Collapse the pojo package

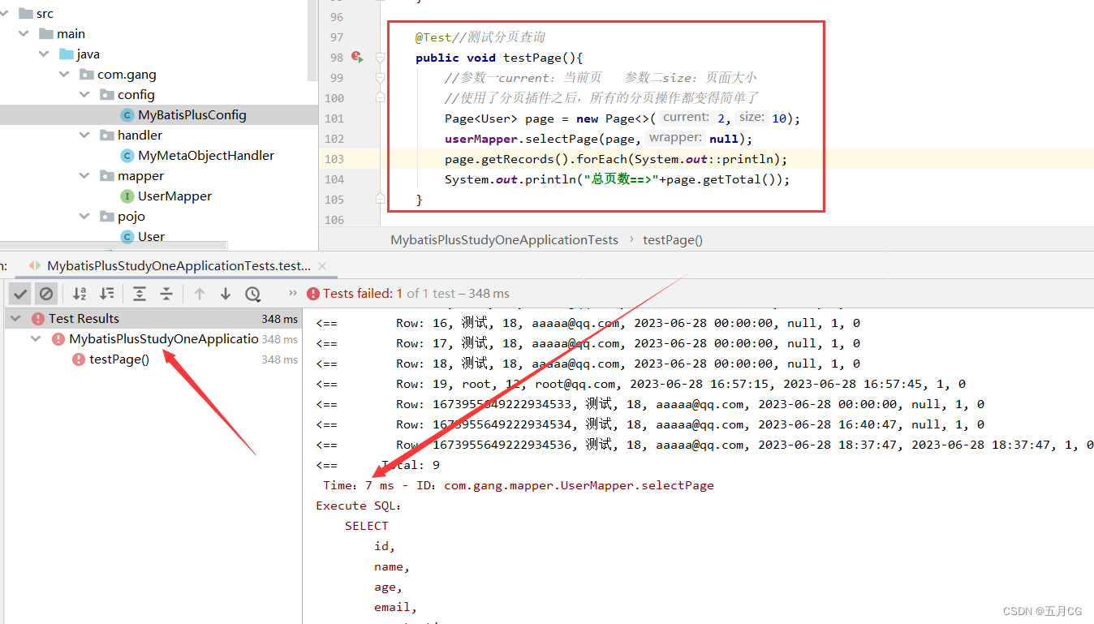(x=84, y=217)
